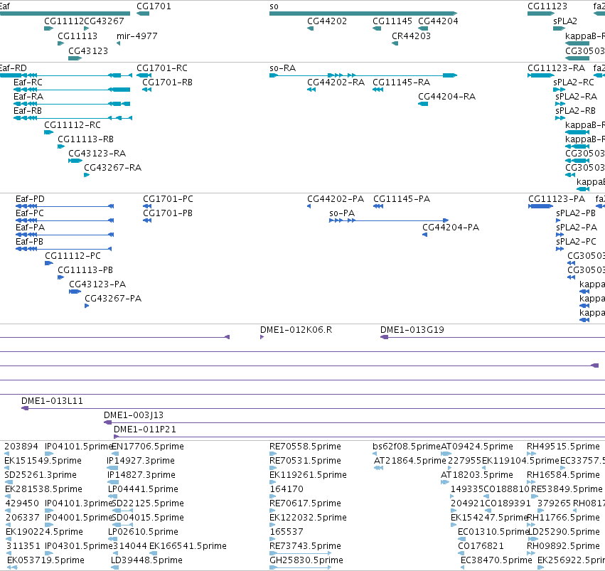Click the CG43123-RA transcript label
This screenshot has height=571, width=605.
pos(97,154)
